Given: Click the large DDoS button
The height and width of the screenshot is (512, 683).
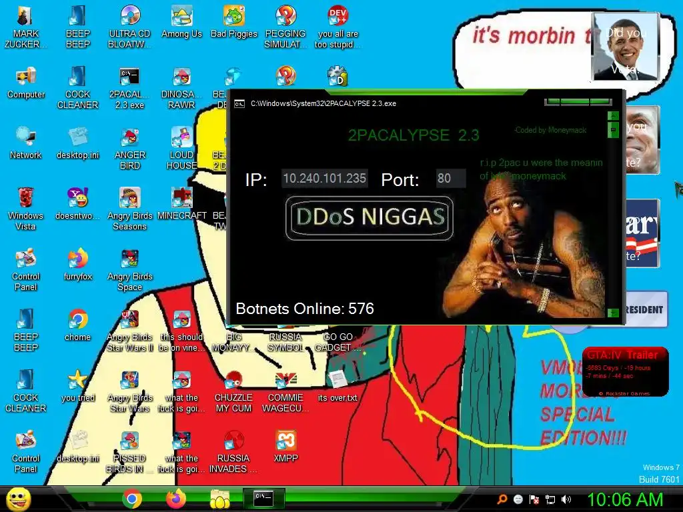Looking at the screenshot, I should click(370, 218).
